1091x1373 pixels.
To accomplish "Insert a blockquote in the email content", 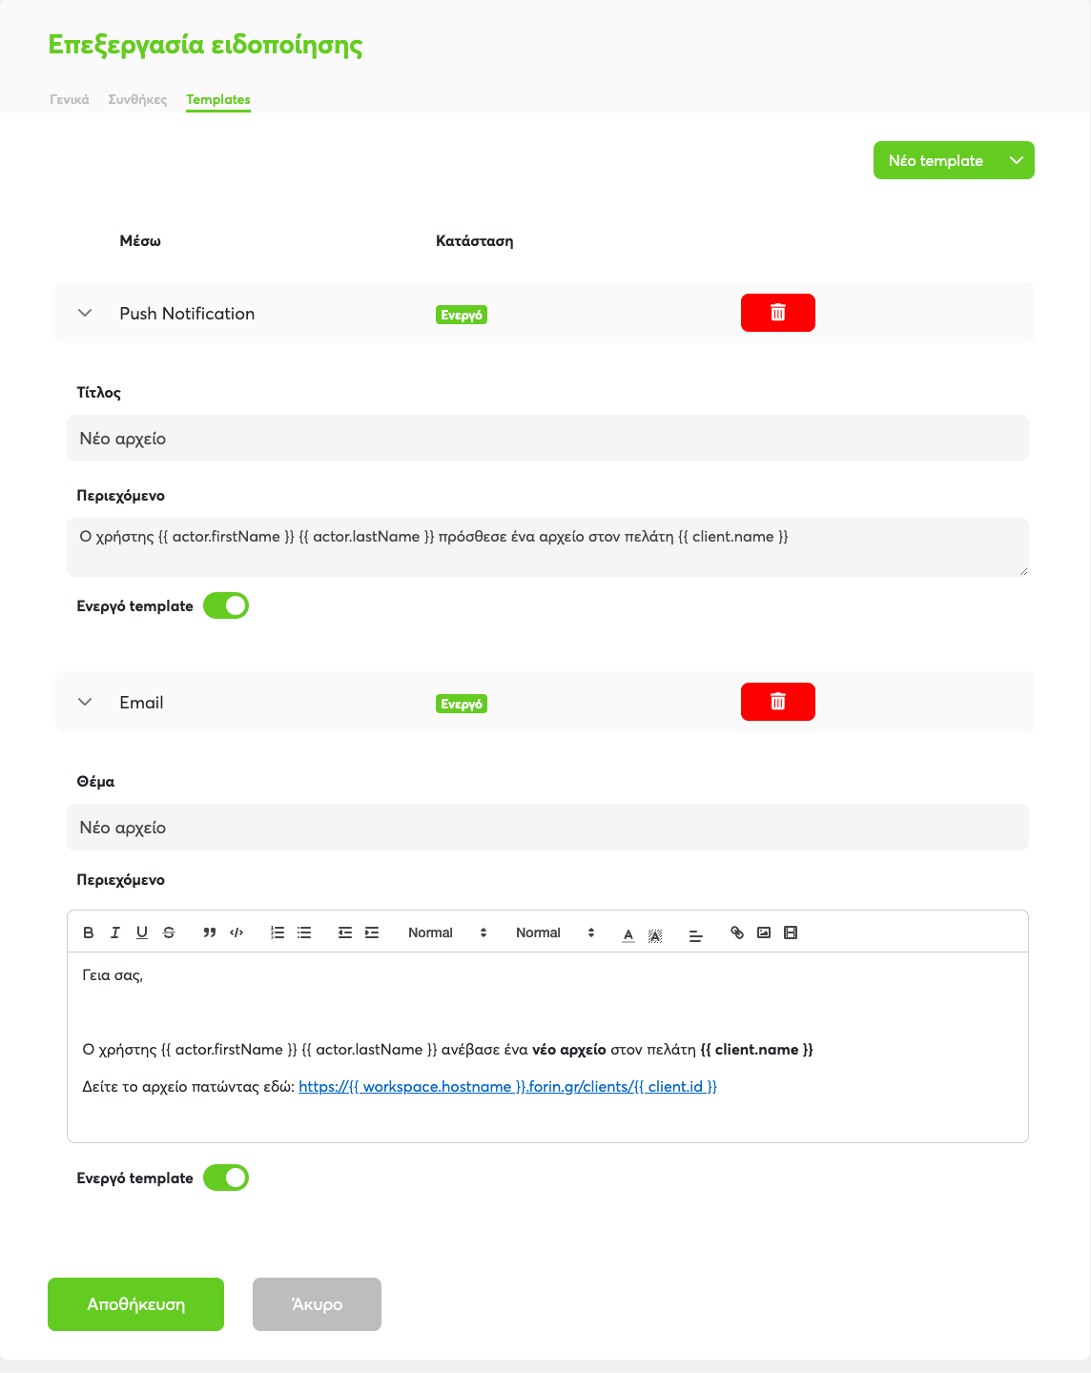I will point(210,932).
